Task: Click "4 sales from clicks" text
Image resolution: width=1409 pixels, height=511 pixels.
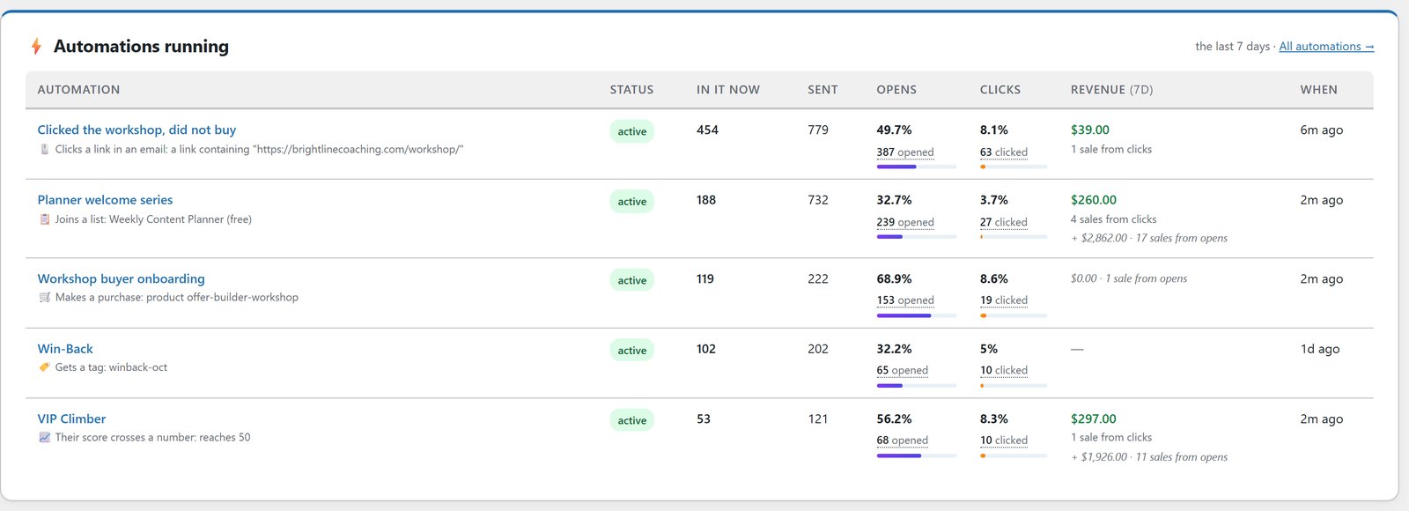Action: point(1114,219)
